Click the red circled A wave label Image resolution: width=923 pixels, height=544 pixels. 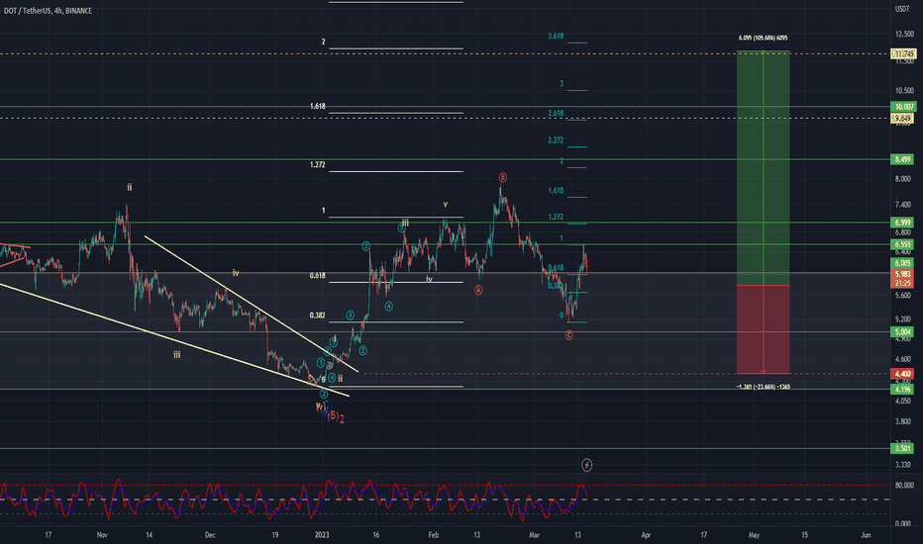[x=478, y=290]
